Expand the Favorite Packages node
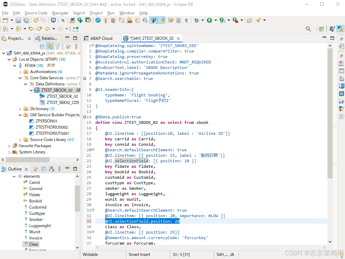Screen dimensions: 345x259 pos(9,146)
